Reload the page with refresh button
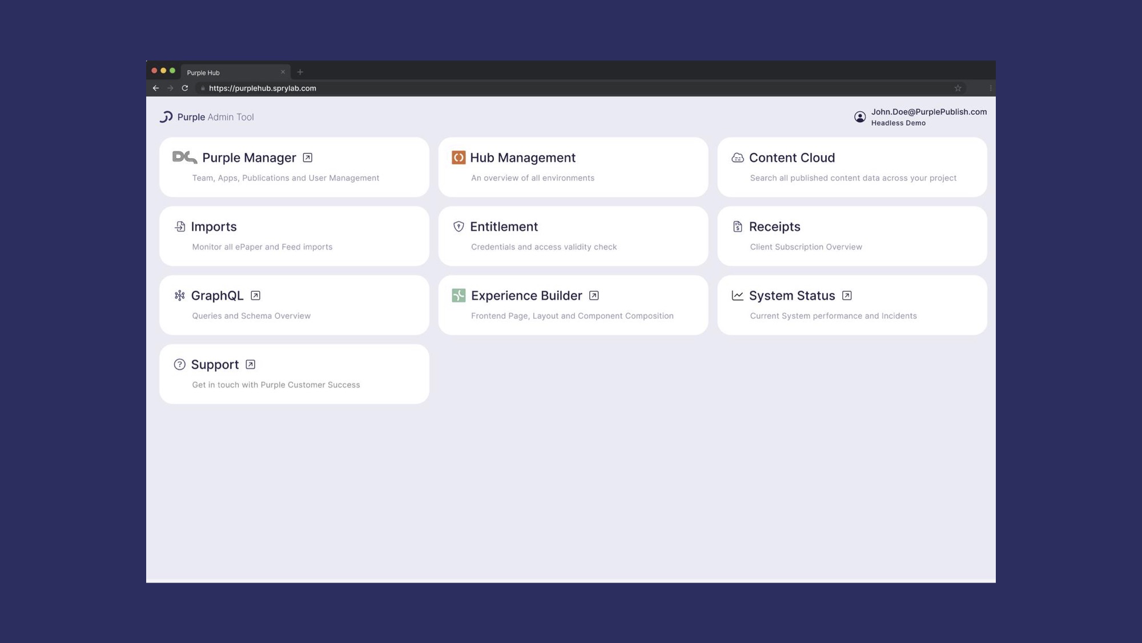1142x643 pixels. coord(185,88)
